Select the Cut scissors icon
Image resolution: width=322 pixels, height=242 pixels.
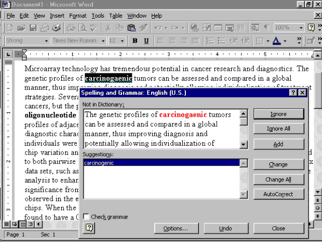(x=108, y=28)
